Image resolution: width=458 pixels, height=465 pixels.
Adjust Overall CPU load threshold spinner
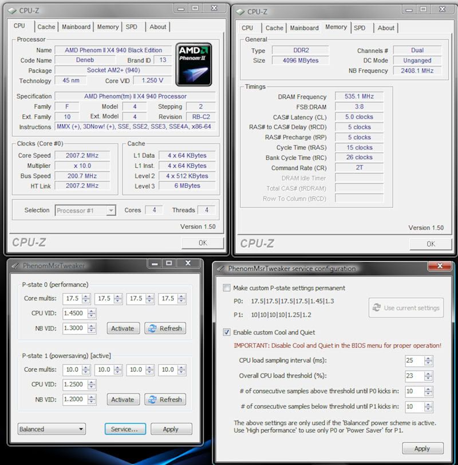pos(428,376)
